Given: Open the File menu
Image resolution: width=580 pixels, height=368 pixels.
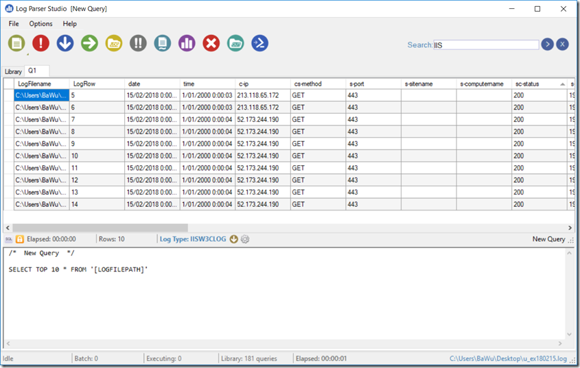Looking at the screenshot, I should [x=14, y=24].
